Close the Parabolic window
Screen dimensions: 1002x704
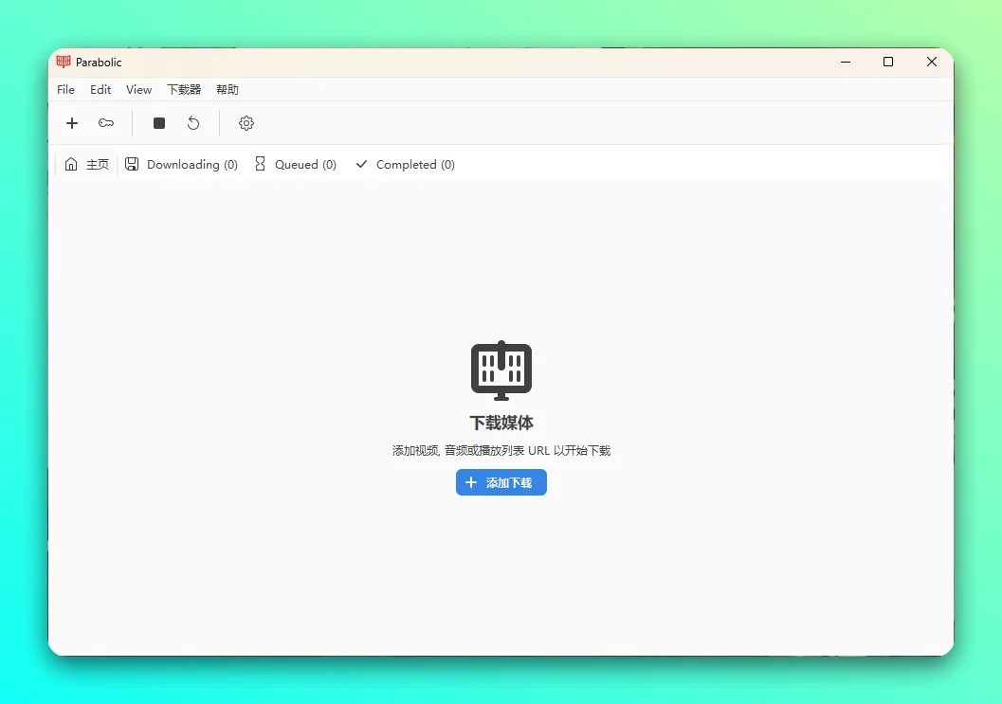[x=932, y=62]
